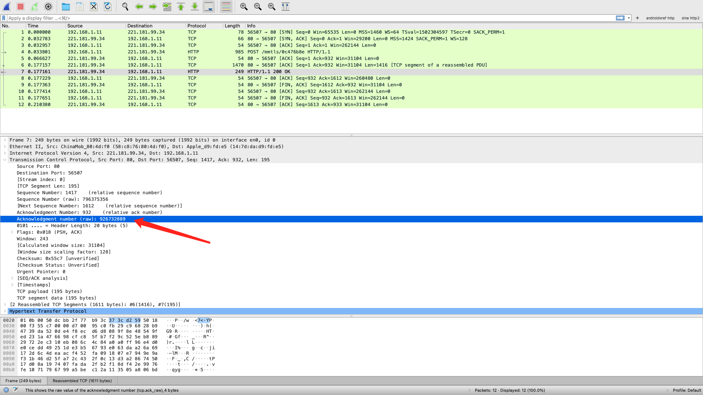This screenshot has width=703, height=395.
Task: Expand the [SEQ/ACK analysis] node
Action: (x=12, y=278)
